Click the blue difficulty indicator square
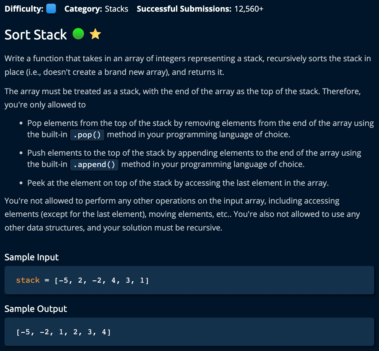The height and width of the screenshot is (351, 379). [51, 9]
